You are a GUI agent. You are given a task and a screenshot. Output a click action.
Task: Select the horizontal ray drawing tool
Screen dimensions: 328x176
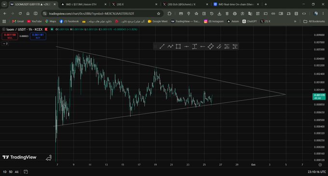(x=202, y=46)
